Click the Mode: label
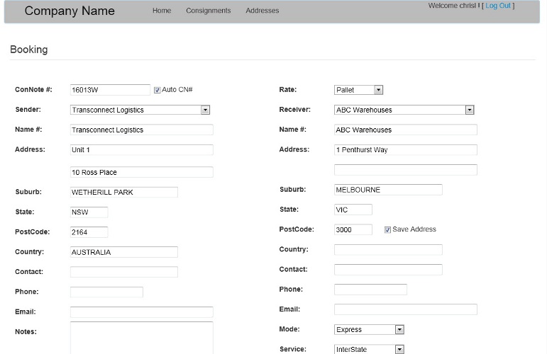Screen dimensions: 547x354 pyautogui.click(x=289, y=329)
